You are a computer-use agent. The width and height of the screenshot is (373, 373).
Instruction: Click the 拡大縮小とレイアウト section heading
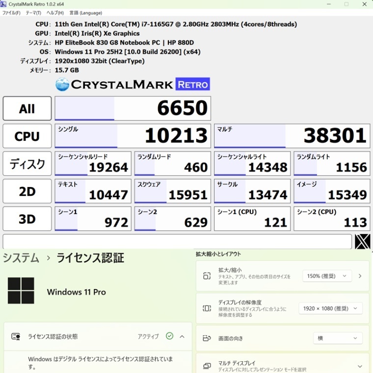(x=218, y=254)
